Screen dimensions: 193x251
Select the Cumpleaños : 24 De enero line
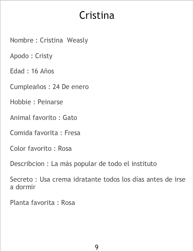(49, 87)
